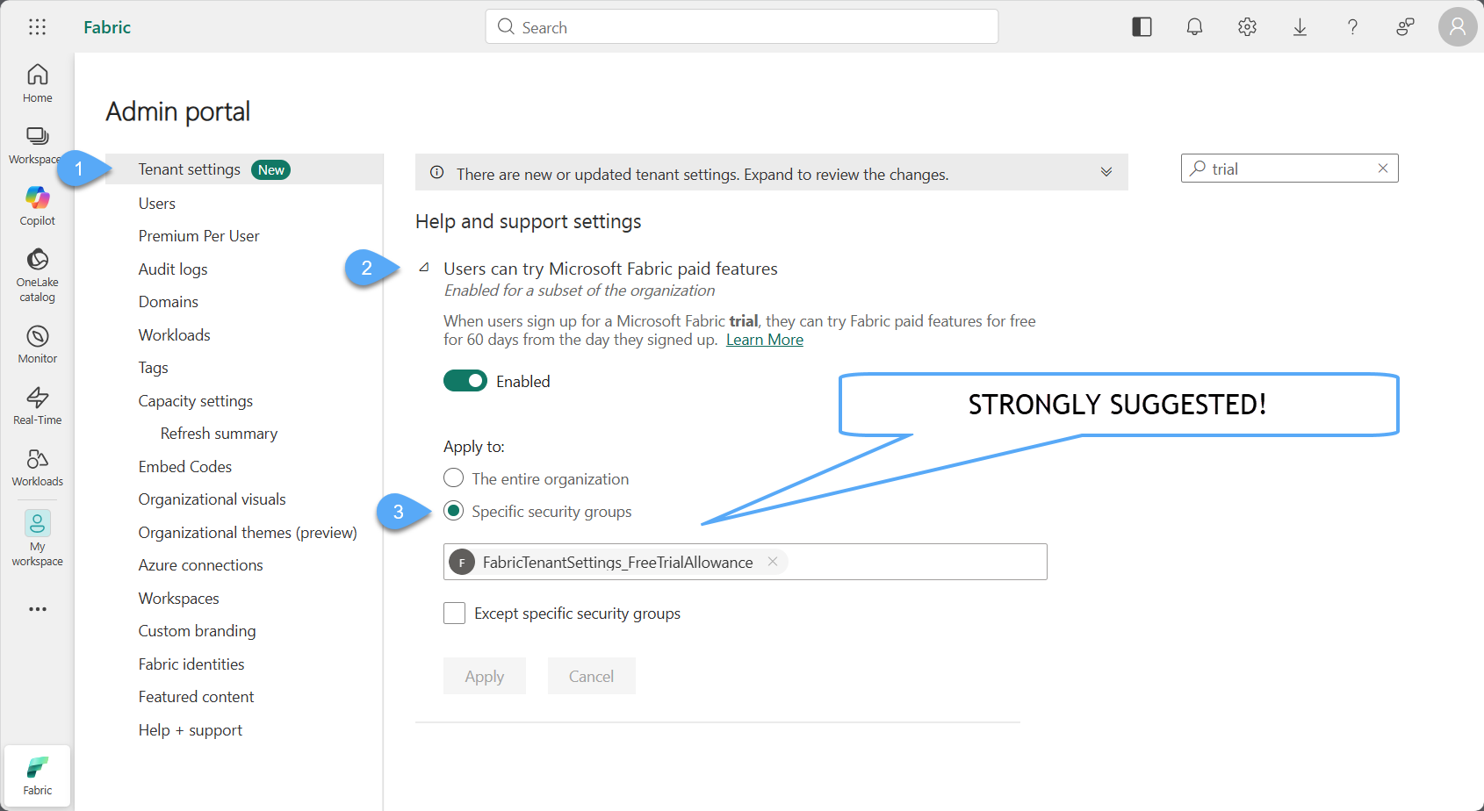Open the settings gear menu
Screen dimensions: 1484x811
[1247, 27]
